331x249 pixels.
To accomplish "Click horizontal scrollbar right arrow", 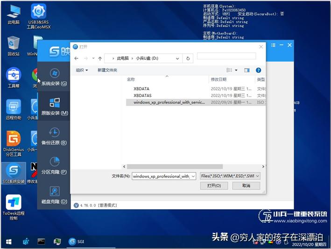I will point(263,167).
